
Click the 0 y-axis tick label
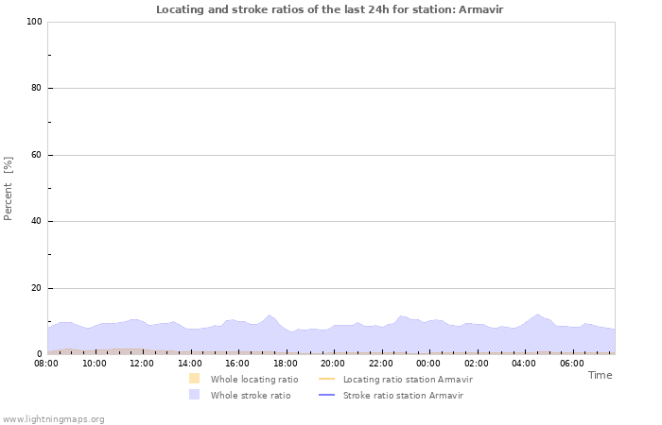pyautogui.click(x=40, y=354)
